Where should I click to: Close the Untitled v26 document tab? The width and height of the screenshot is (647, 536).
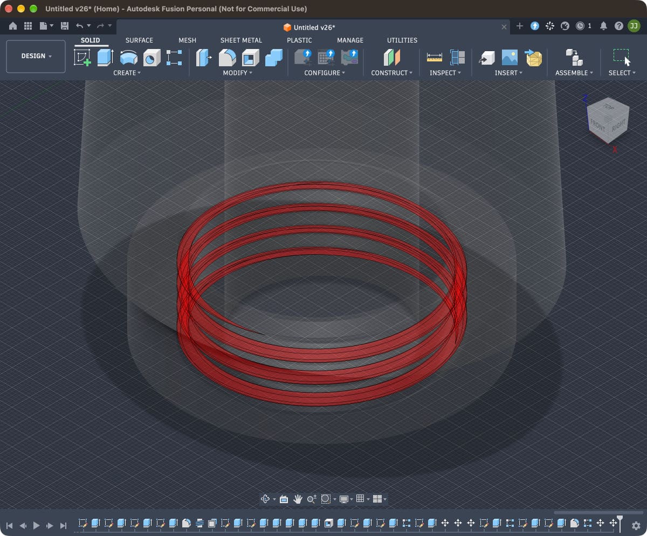tap(504, 27)
